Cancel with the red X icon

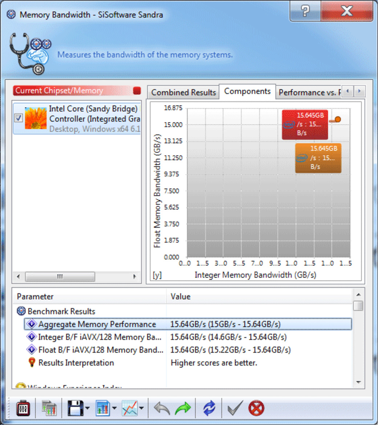(256, 408)
